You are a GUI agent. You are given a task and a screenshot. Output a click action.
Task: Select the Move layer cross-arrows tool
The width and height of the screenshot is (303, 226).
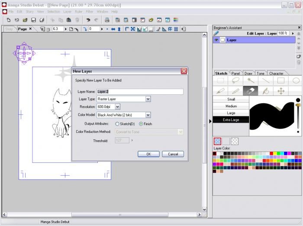tap(280, 90)
